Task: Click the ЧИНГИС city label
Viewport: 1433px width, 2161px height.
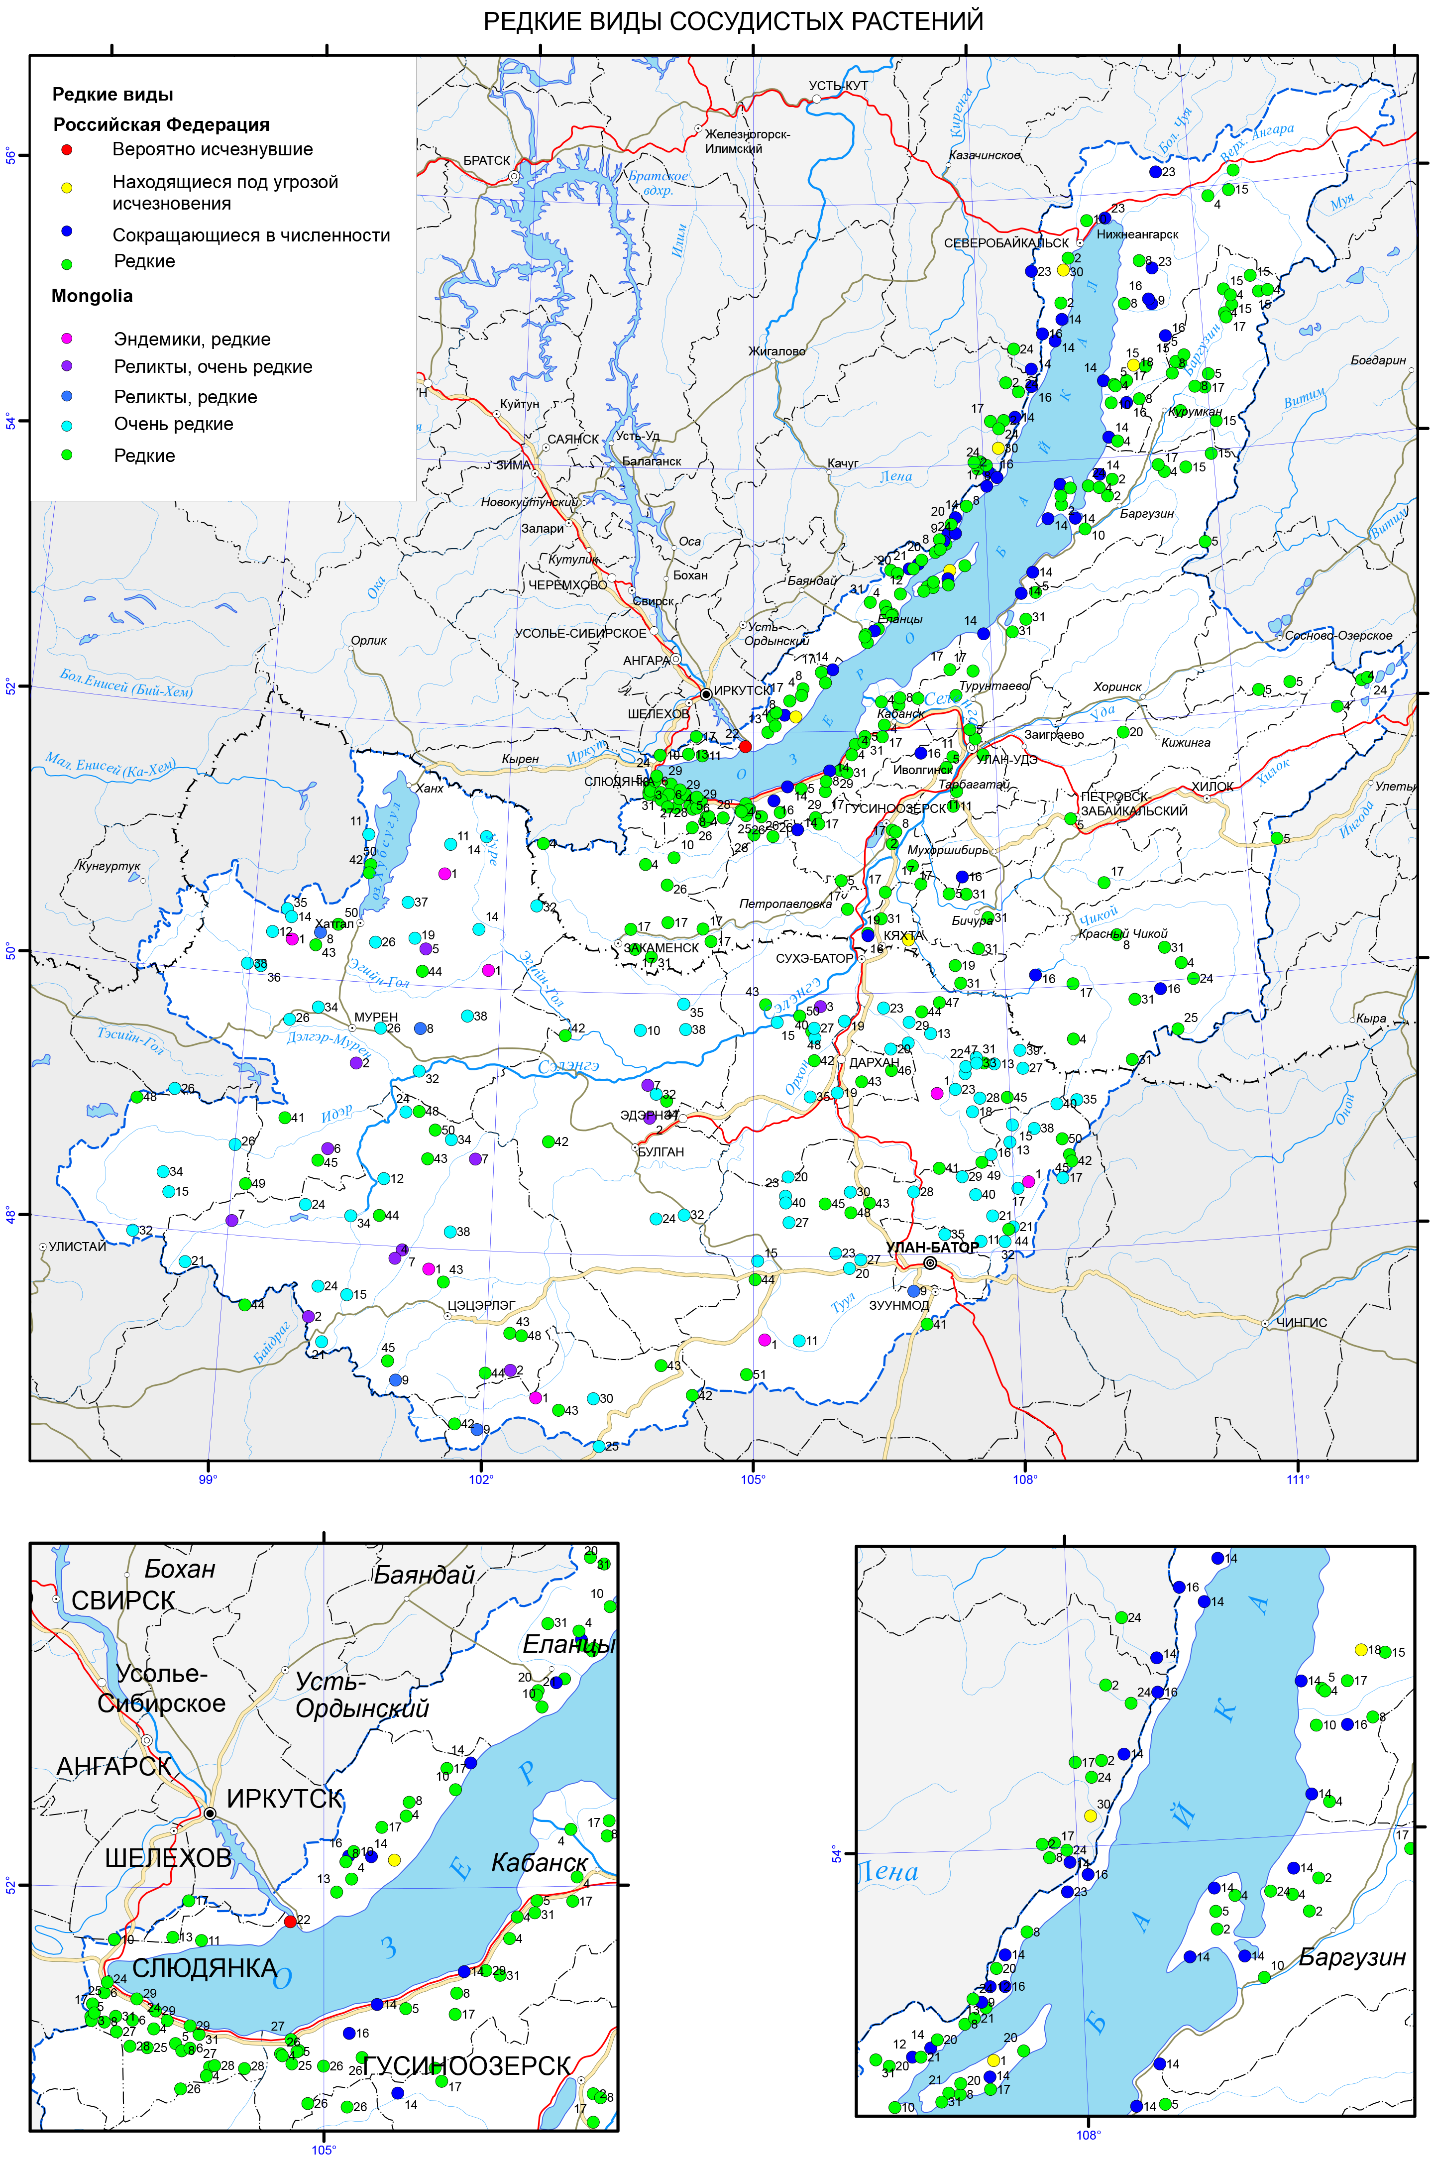Action: coord(1302,1322)
